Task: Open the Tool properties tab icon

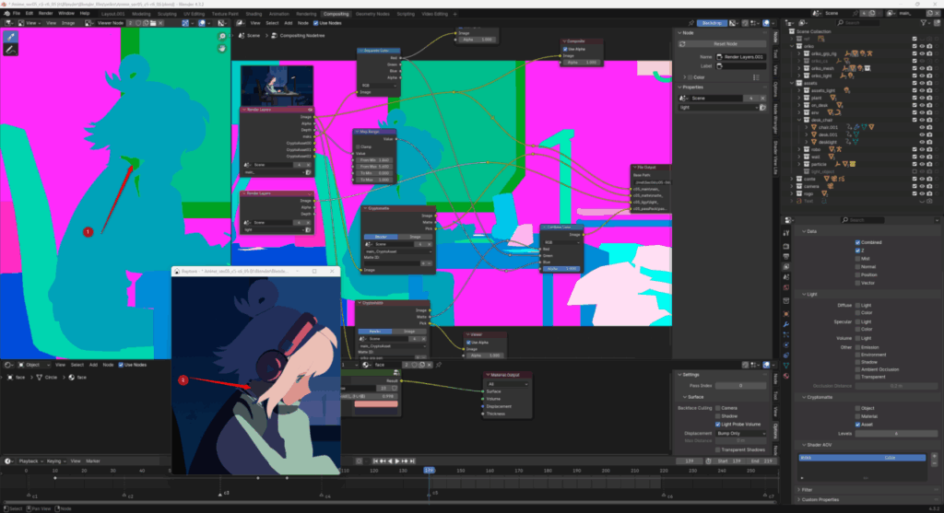Action: [785, 235]
